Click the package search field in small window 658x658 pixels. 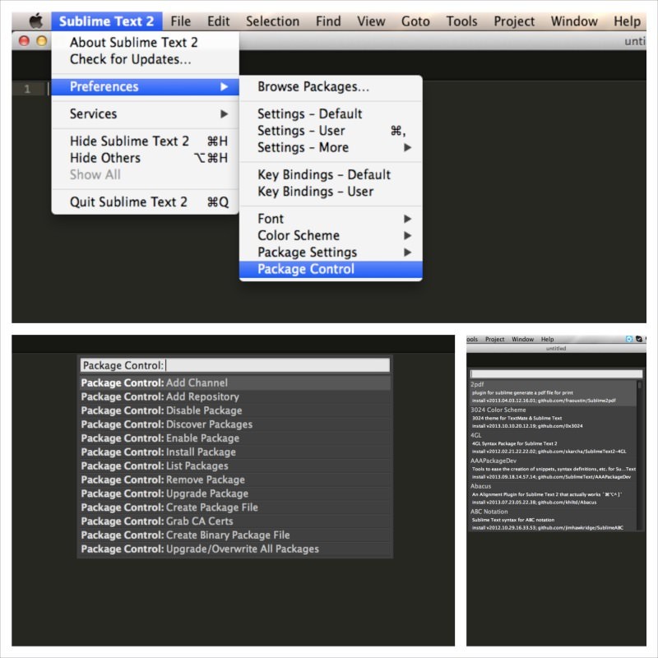[x=557, y=373]
